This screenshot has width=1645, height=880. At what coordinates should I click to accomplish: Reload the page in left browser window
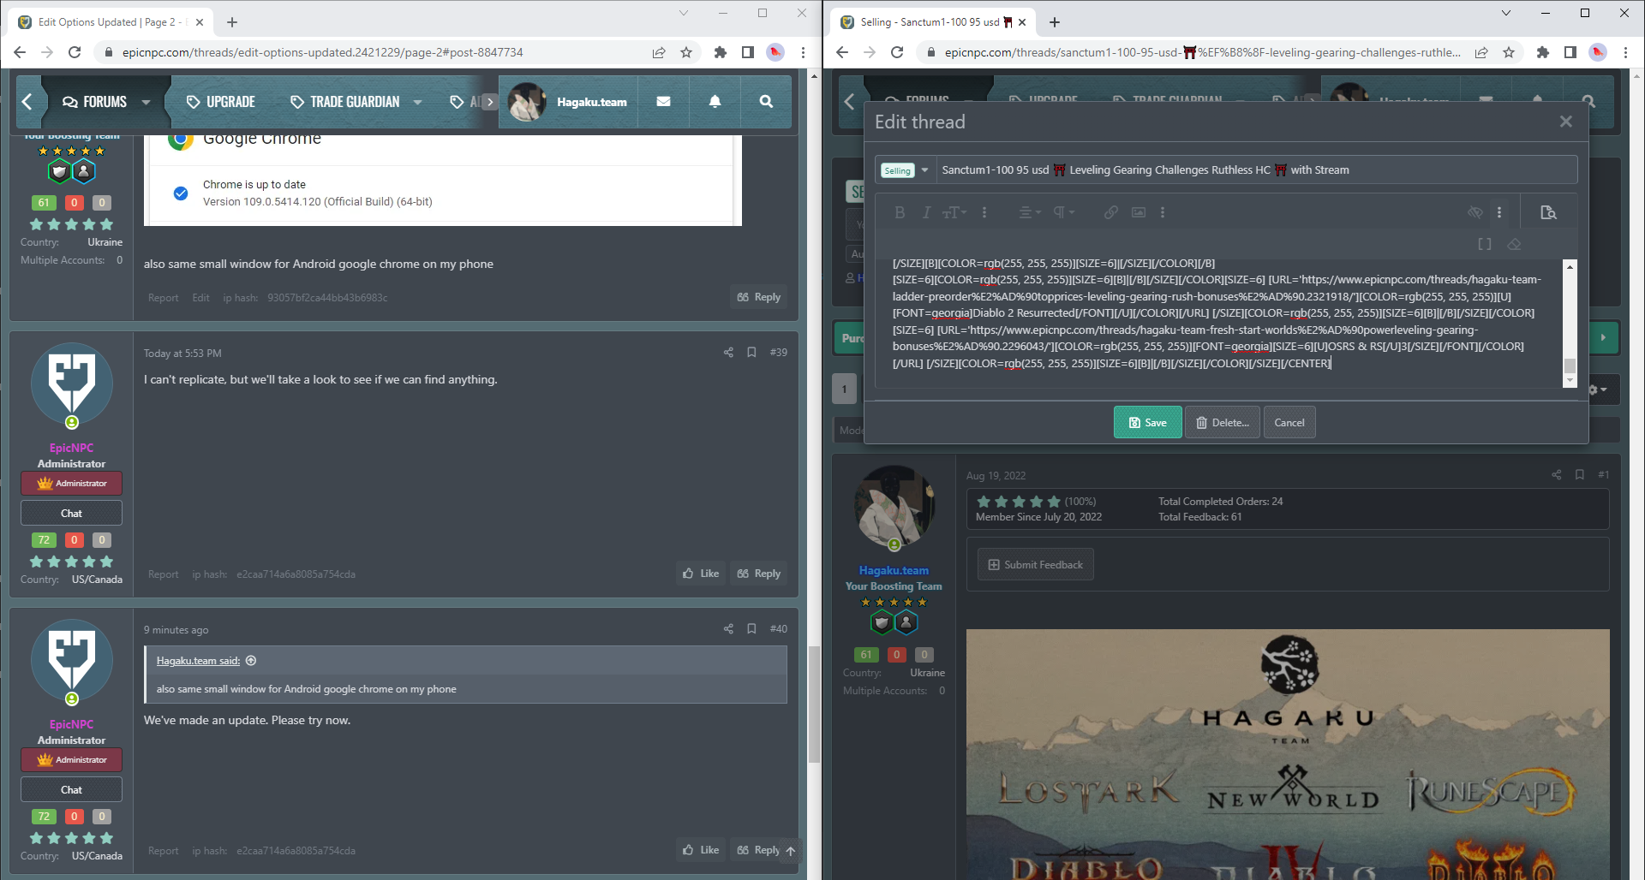tap(75, 52)
